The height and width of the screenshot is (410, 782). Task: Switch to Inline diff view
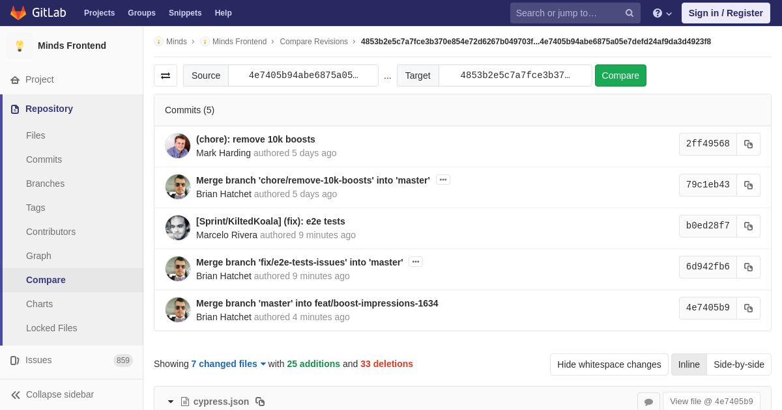689,364
